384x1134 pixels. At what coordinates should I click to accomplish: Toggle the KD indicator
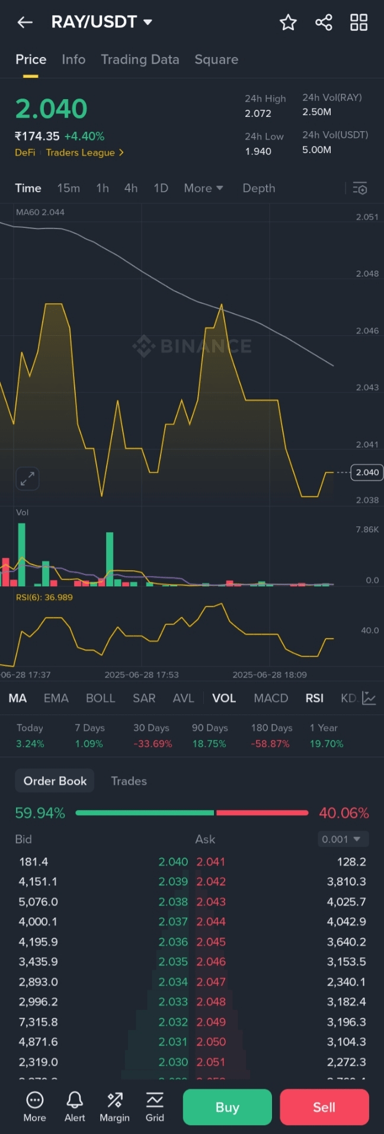coord(348,698)
